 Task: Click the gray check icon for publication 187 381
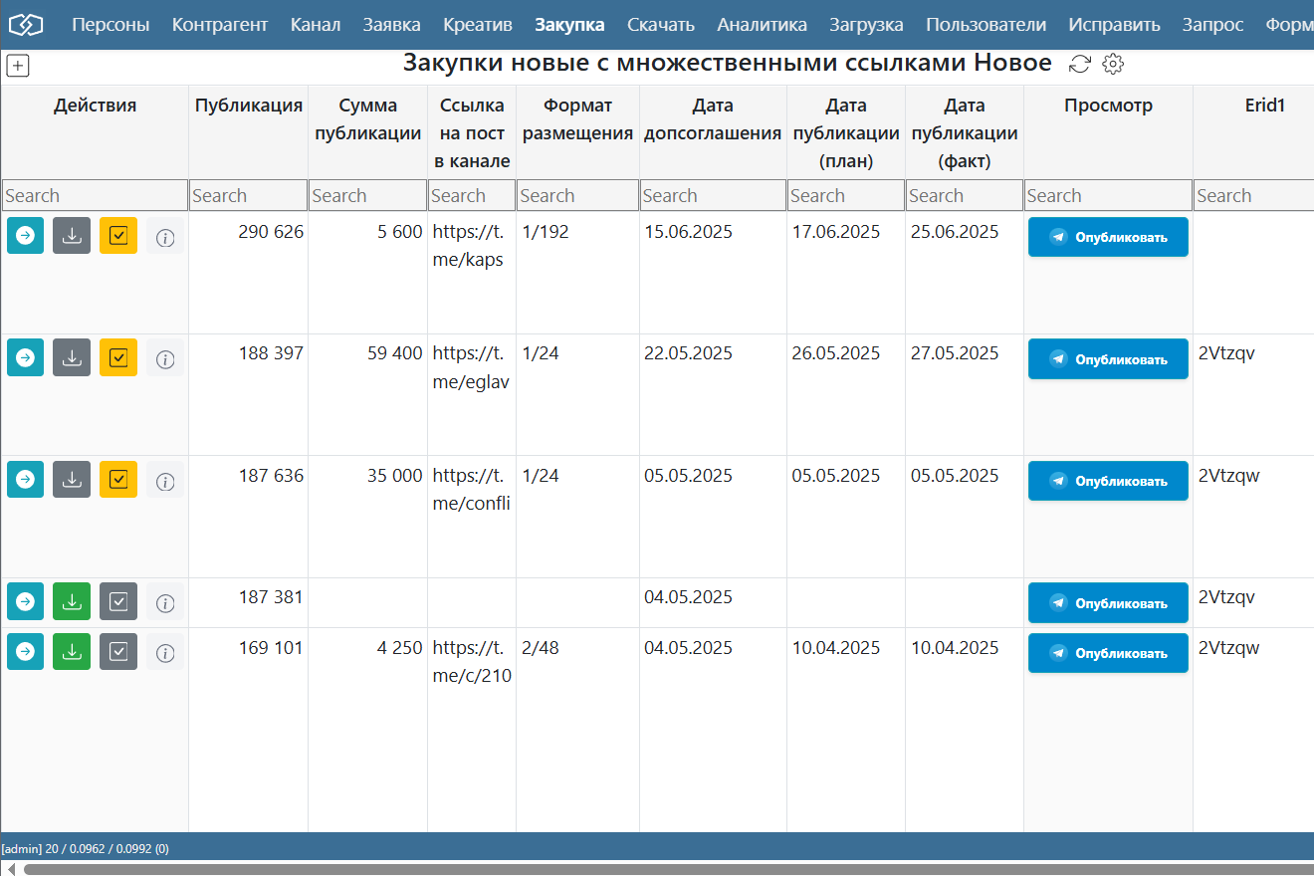click(118, 601)
